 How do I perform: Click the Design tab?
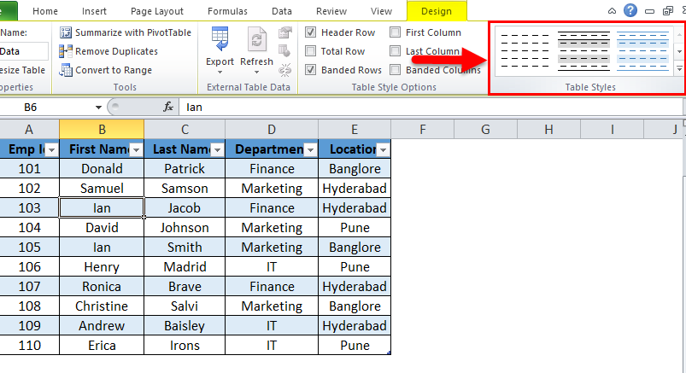pyautogui.click(x=436, y=11)
